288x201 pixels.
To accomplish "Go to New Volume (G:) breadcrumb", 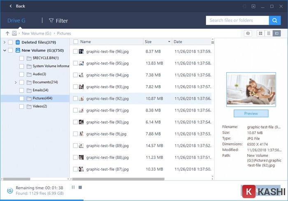I will tap(37, 33).
